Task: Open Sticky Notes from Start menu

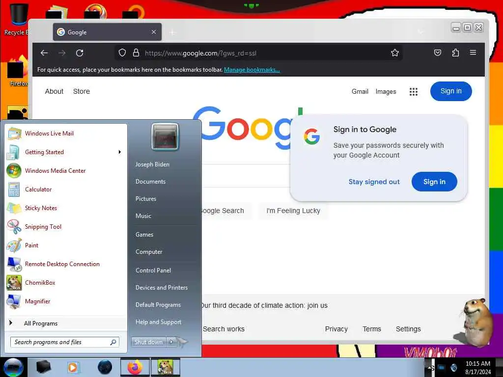Action: click(x=66, y=208)
